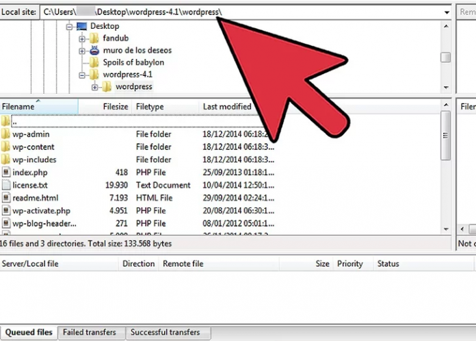
Task: Expand the fandub folder node
Action: pyautogui.click(x=83, y=38)
